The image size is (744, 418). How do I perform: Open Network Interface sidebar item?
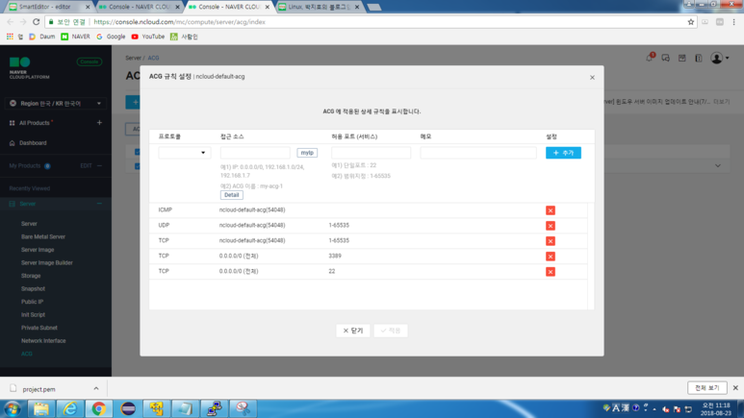pyautogui.click(x=43, y=341)
